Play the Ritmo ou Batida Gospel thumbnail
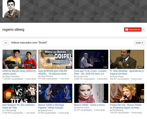Image resolution: width=147 pixels, height=119 pixels. [55, 59]
